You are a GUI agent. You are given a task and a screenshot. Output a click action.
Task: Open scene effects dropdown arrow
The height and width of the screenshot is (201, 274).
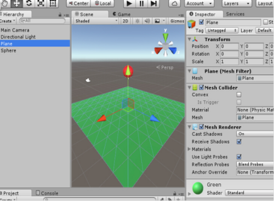click(164, 21)
